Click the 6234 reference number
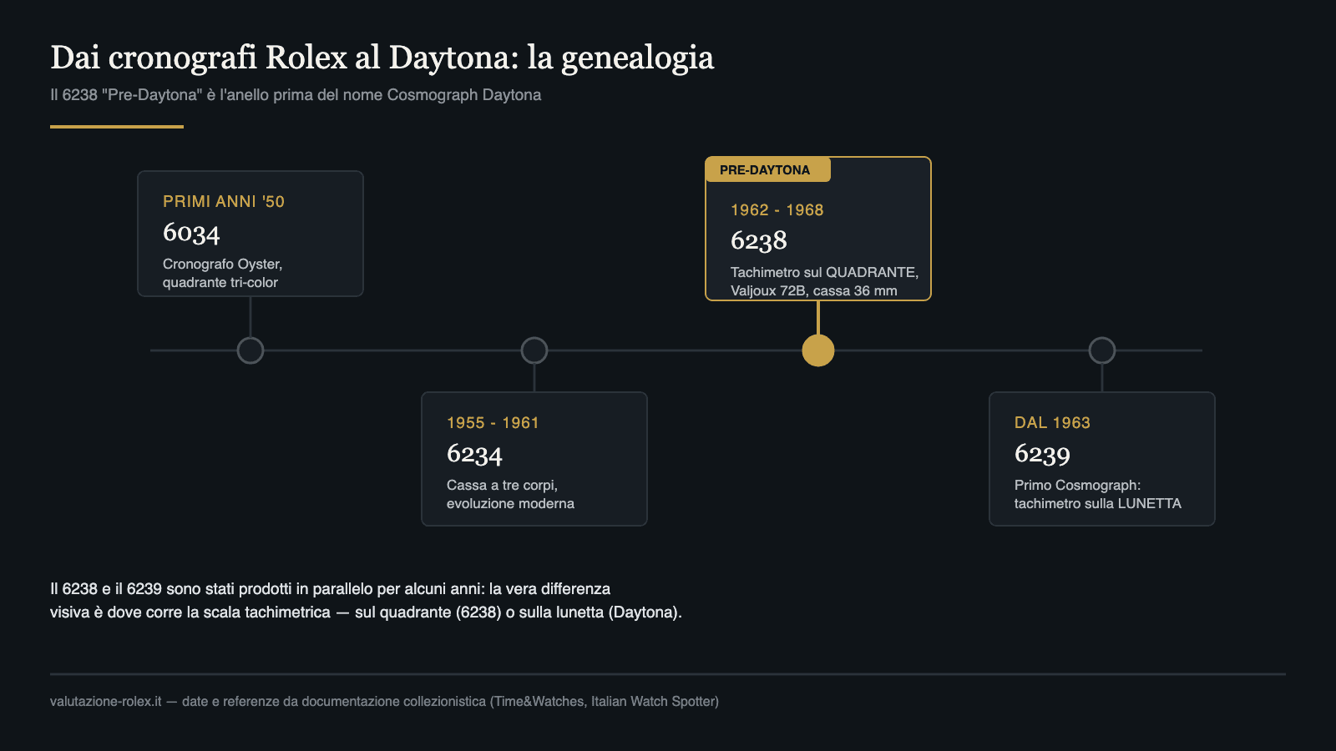The height and width of the screenshot is (751, 1336). coord(474,454)
